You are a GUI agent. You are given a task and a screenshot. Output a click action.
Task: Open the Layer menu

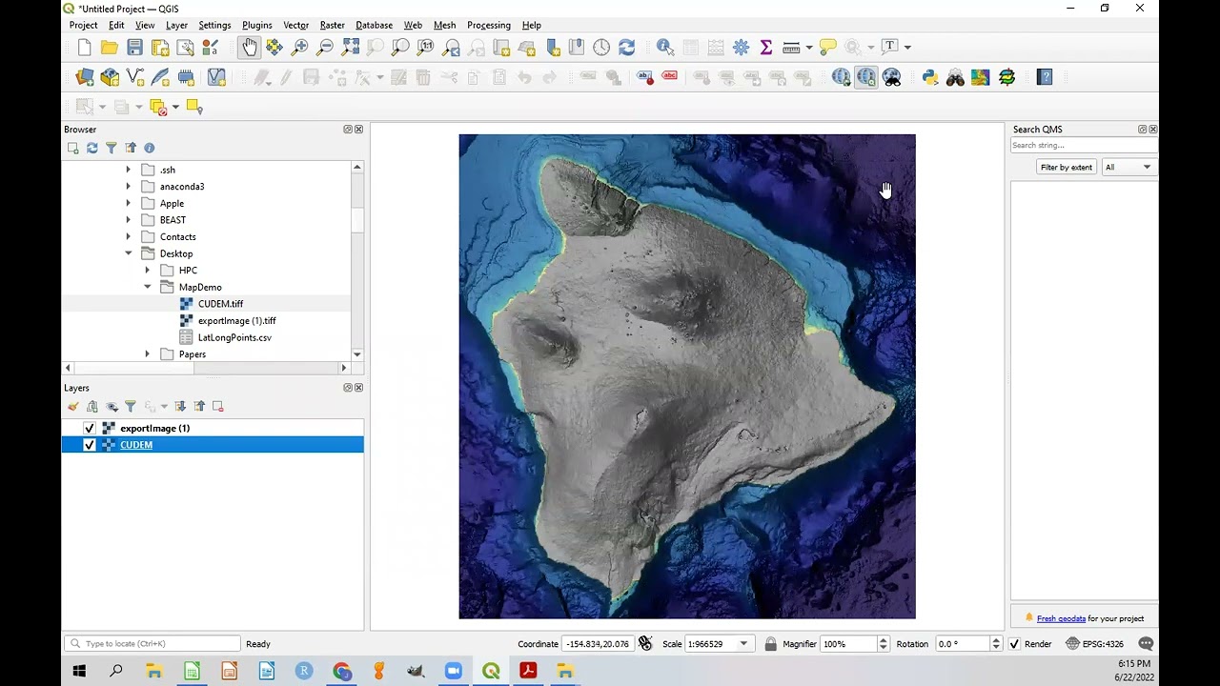(176, 25)
